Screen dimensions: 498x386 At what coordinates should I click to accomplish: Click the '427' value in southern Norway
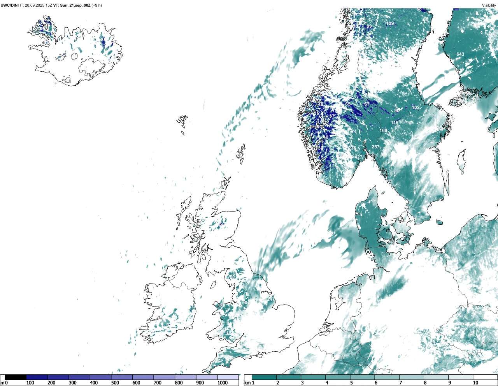[x=358, y=157]
